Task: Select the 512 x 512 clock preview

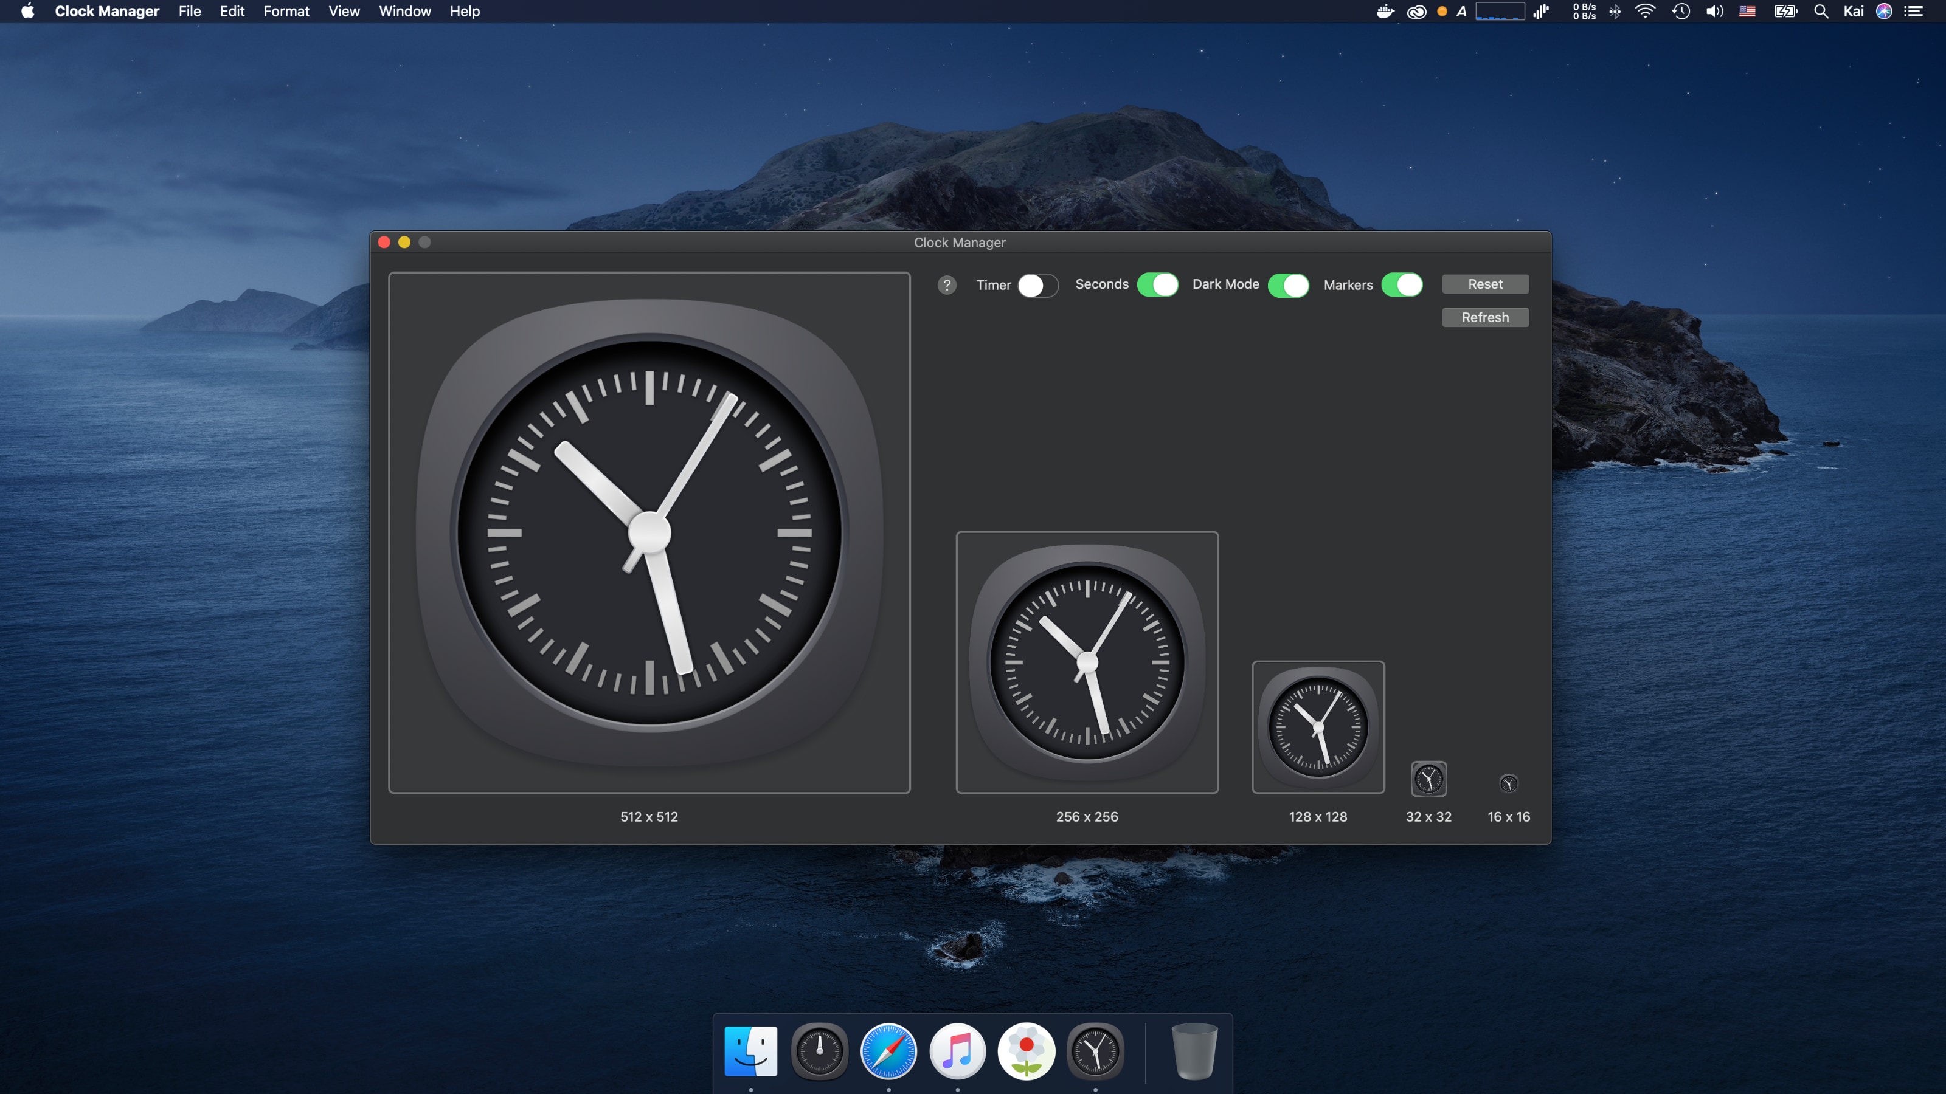Action: click(x=649, y=532)
